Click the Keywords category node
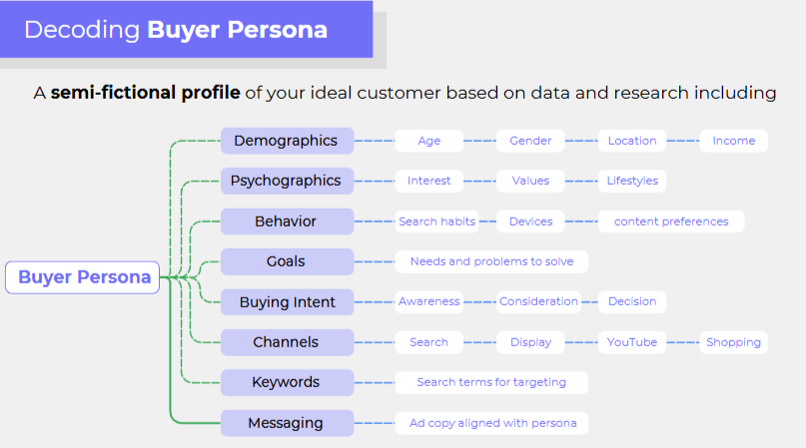The width and height of the screenshot is (806, 448). click(287, 382)
